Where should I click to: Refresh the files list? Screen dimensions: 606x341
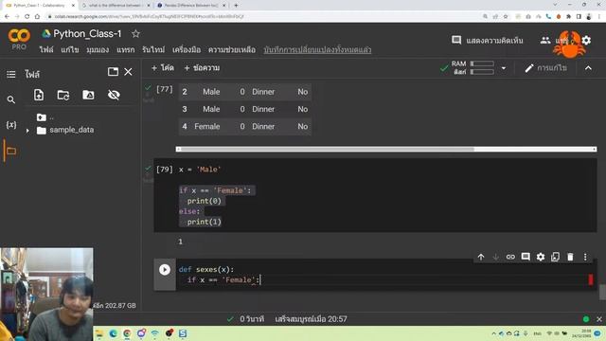click(63, 95)
